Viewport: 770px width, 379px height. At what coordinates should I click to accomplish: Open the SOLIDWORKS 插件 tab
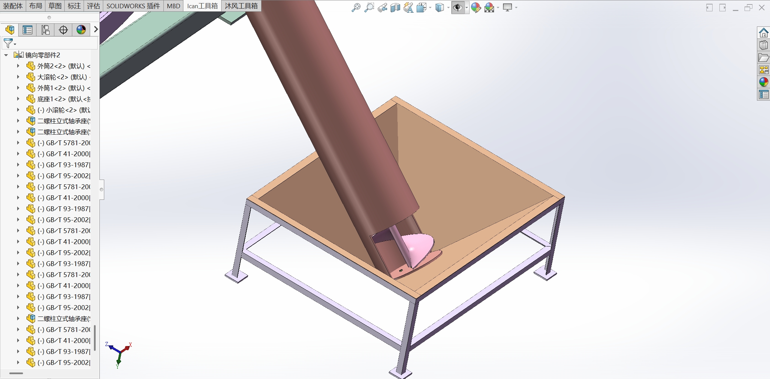133,6
